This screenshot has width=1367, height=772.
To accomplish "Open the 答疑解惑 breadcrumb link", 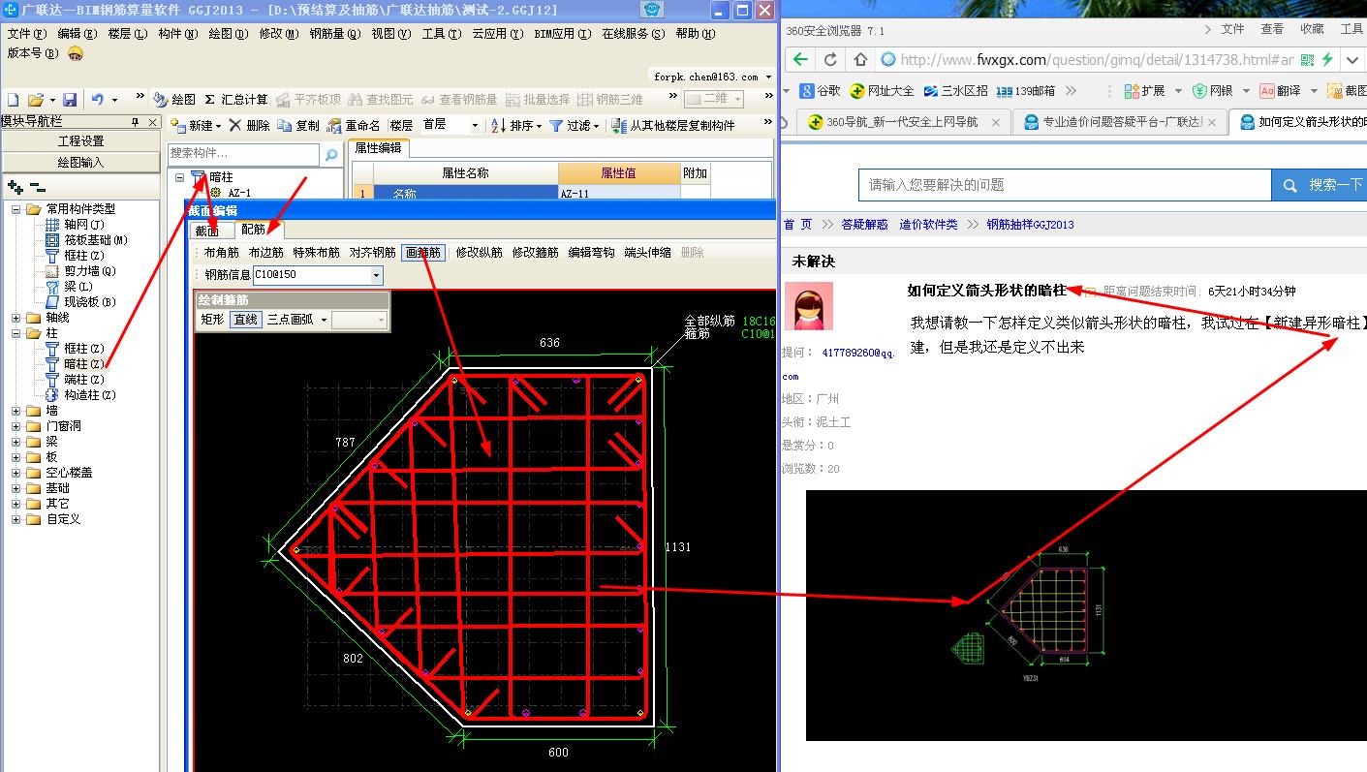I will coord(864,224).
